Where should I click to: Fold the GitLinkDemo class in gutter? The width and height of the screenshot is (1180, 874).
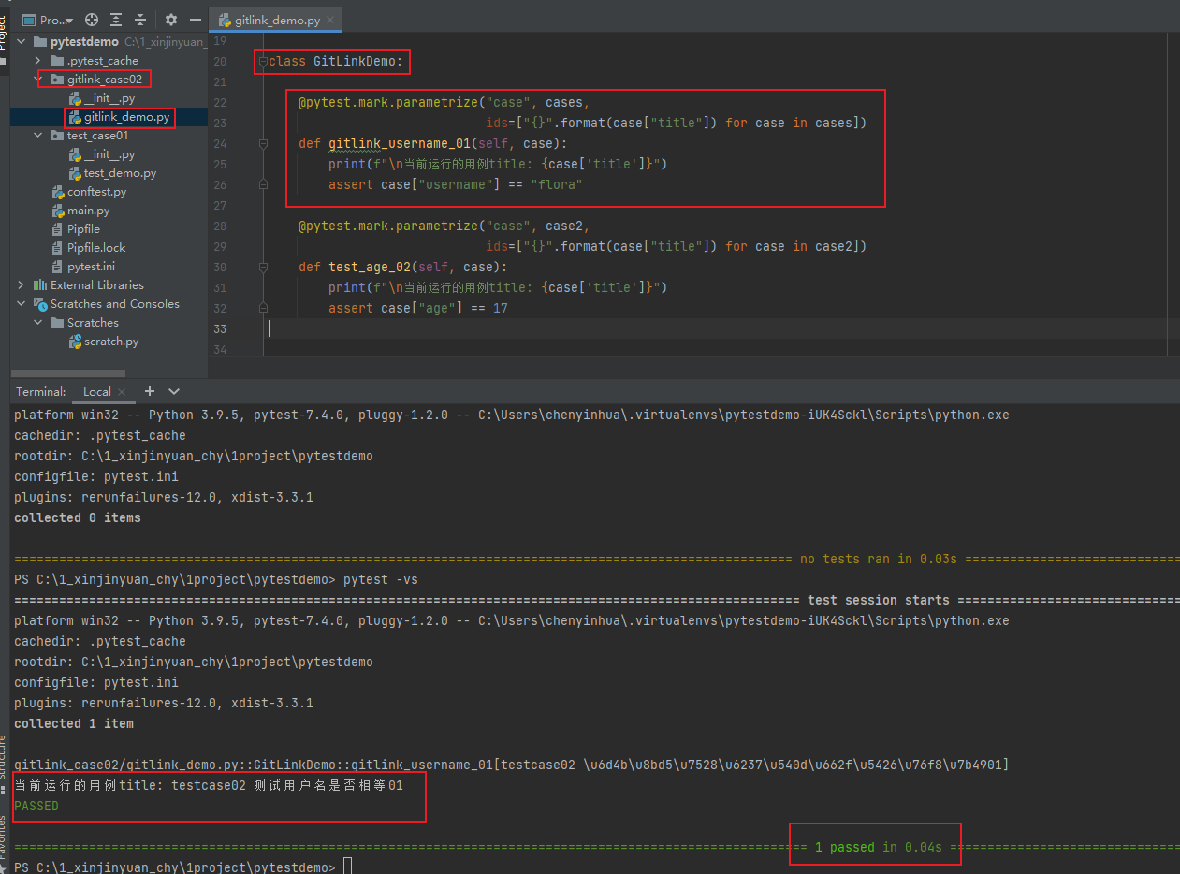coord(264,62)
